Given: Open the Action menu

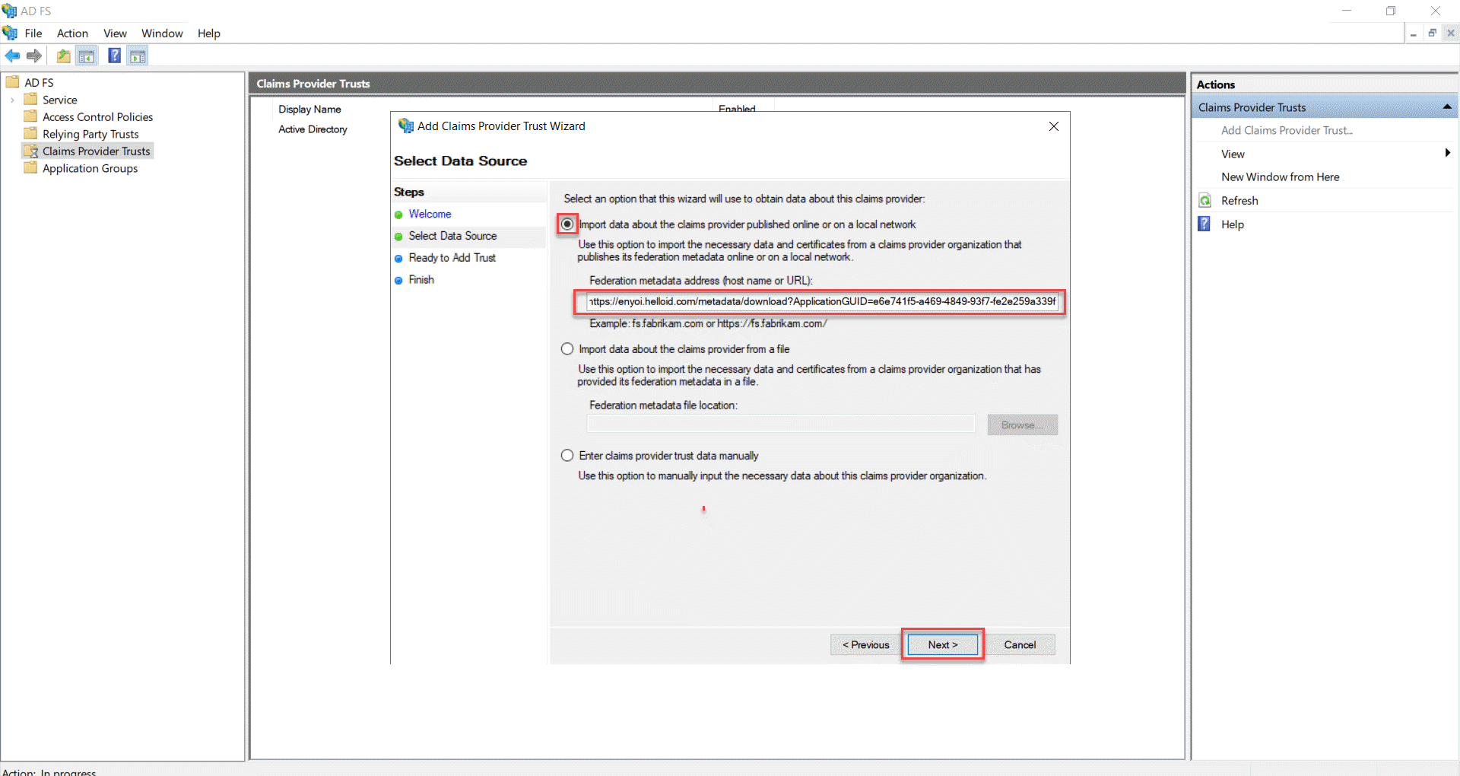Looking at the screenshot, I should coord(72,33).
